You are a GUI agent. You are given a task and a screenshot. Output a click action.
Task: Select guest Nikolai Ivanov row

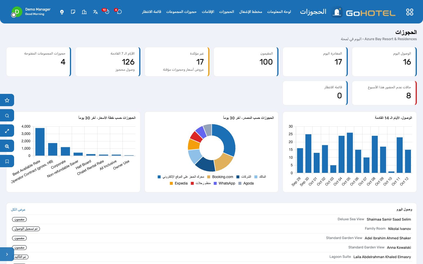[211, 229]
